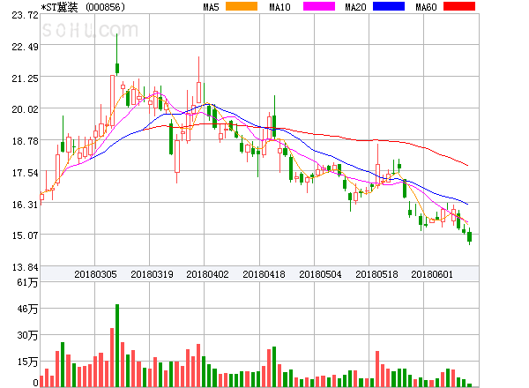Click the 46万 volume axis label
Screen dimensions: 529x388
(x=27, y=309)
